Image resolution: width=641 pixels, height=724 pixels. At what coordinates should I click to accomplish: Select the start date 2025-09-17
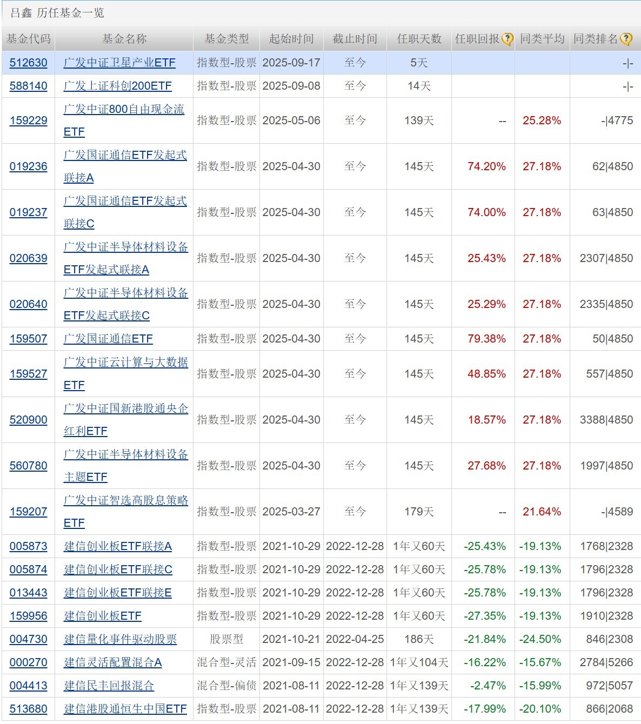pyautogui.click(x=291, y=63)
